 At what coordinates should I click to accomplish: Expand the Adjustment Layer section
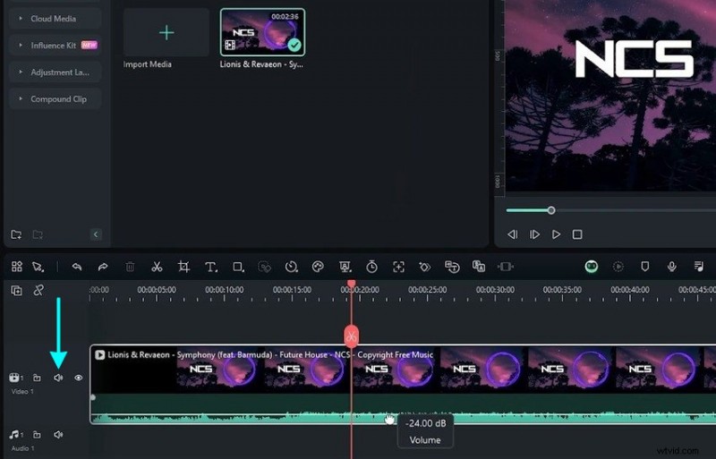[21, 72]
